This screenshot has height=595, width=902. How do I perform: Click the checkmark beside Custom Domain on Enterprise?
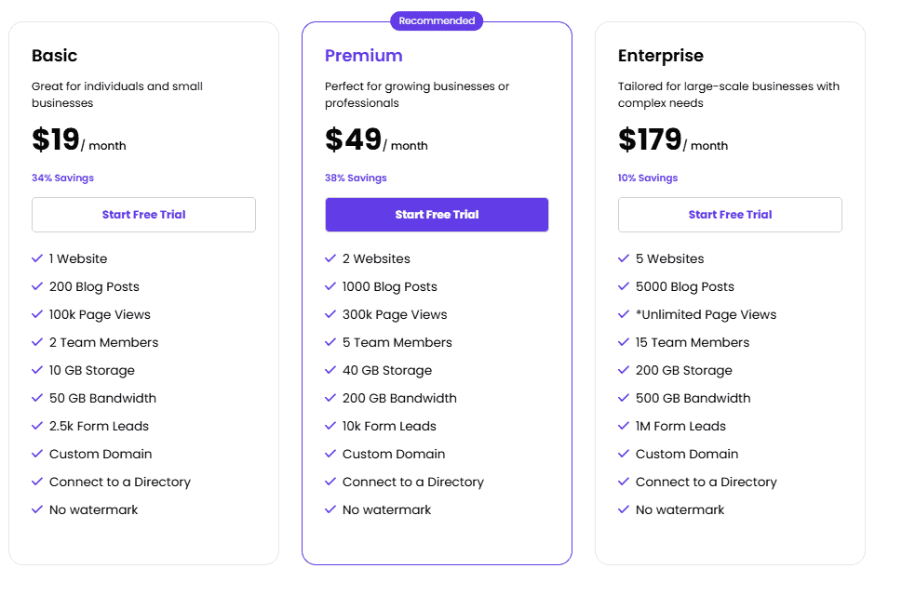624,454
